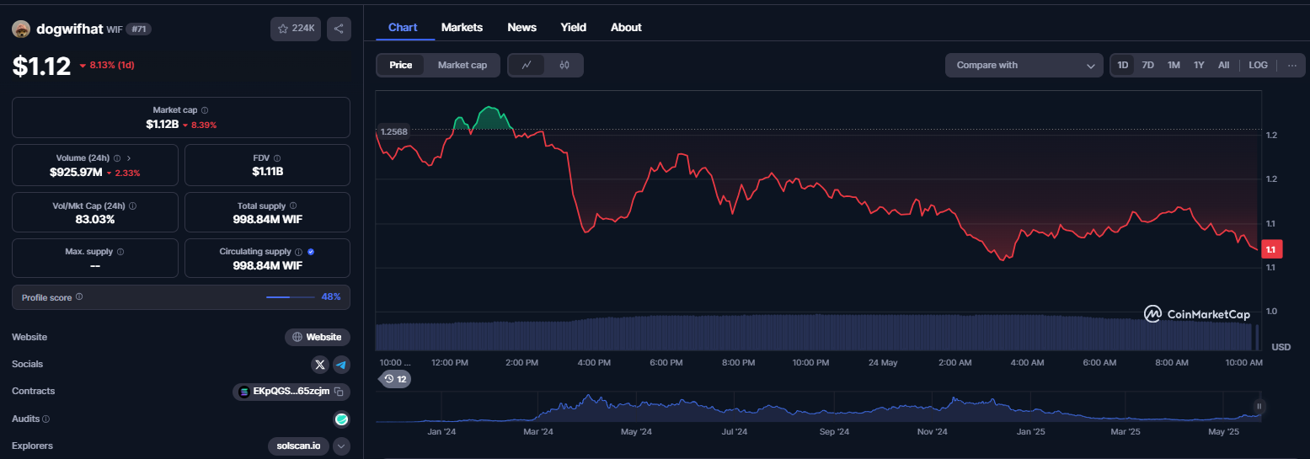Switch to the Markets tab
This screenshot has width=1310, height=459.
click(462, 27)
